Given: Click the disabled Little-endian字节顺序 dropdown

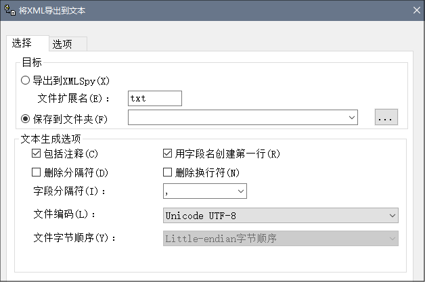Looking at the screenshot, I should (281, 239).
